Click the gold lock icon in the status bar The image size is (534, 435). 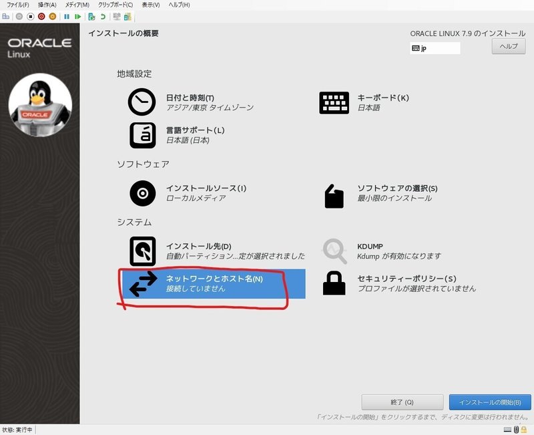[524, 430]
